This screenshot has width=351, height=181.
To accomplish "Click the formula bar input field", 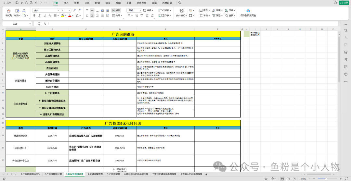I will [x=193, y=24].
